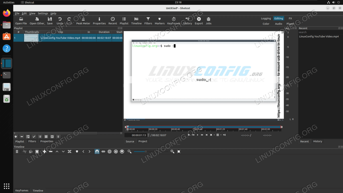Click the timeline Cut (scissors) icon
Screen dimensions: 343x193
[25, 152]
